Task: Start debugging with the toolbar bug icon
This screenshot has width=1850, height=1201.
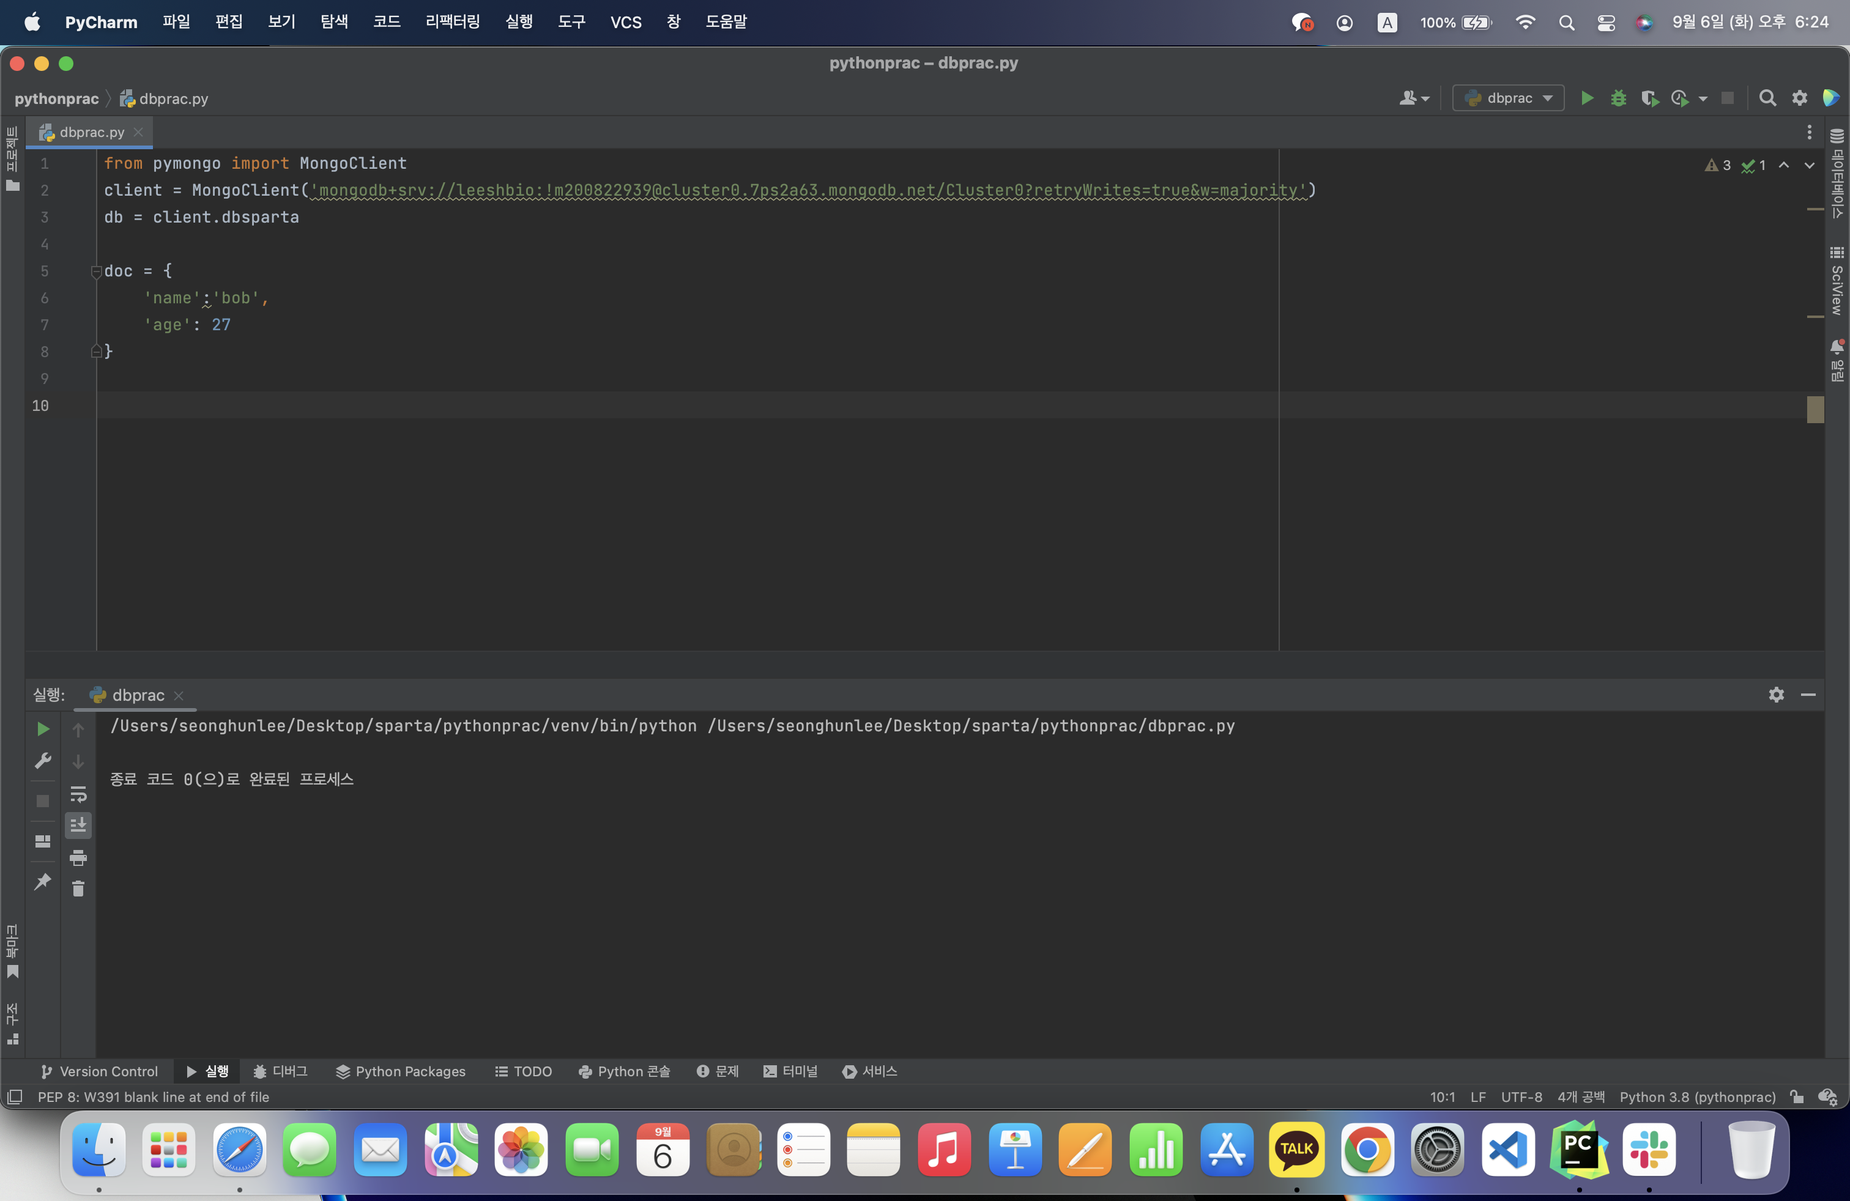Action: click(x=1618, y=98)
